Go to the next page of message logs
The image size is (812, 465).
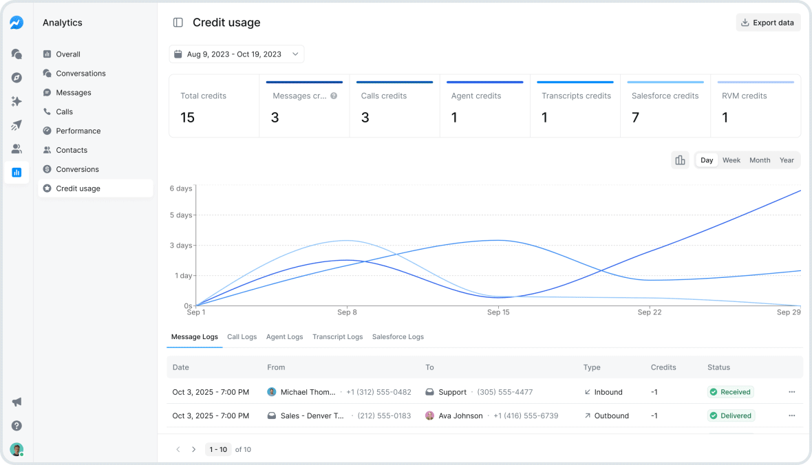(195, 449)
